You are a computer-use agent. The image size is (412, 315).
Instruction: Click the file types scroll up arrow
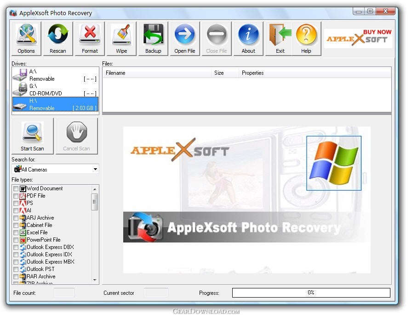click(x=95, y=189)
